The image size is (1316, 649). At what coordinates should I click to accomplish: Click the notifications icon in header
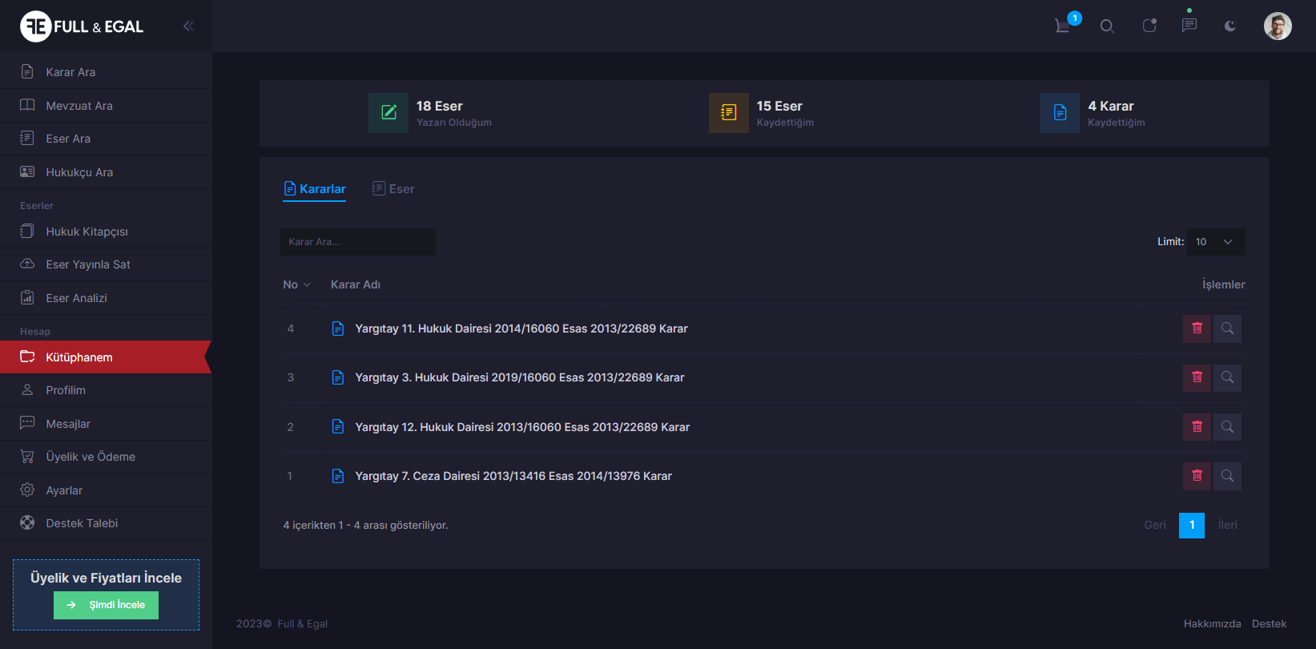coord(1149,26)
